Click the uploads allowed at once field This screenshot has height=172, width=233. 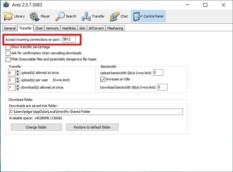(x=12, y=73)
